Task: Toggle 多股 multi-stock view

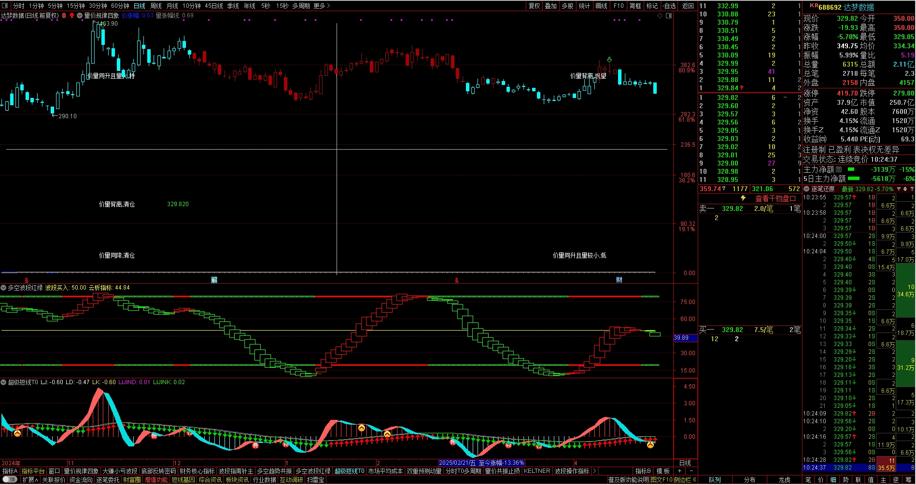Action: click(x=567, y=6)
